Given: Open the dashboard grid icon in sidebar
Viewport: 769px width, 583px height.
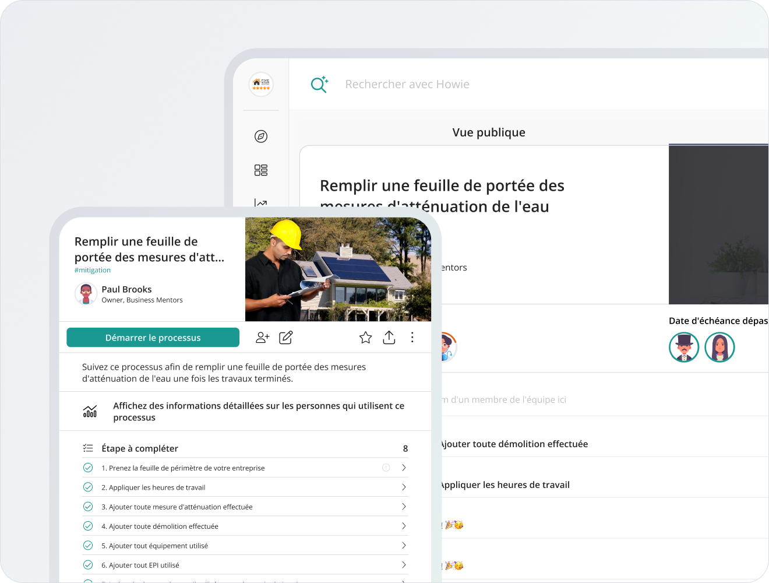Looking at the screenshot, I should coord(261,170).
